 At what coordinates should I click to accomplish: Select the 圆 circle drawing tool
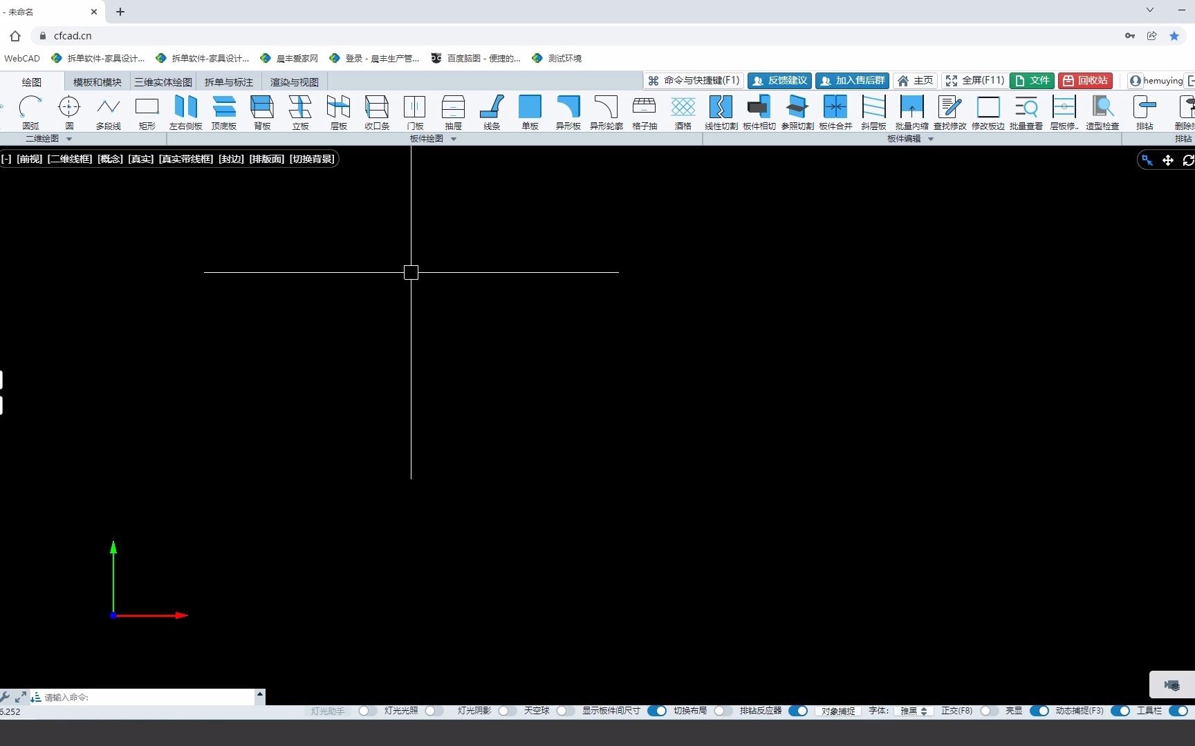[x=69, y=112]
